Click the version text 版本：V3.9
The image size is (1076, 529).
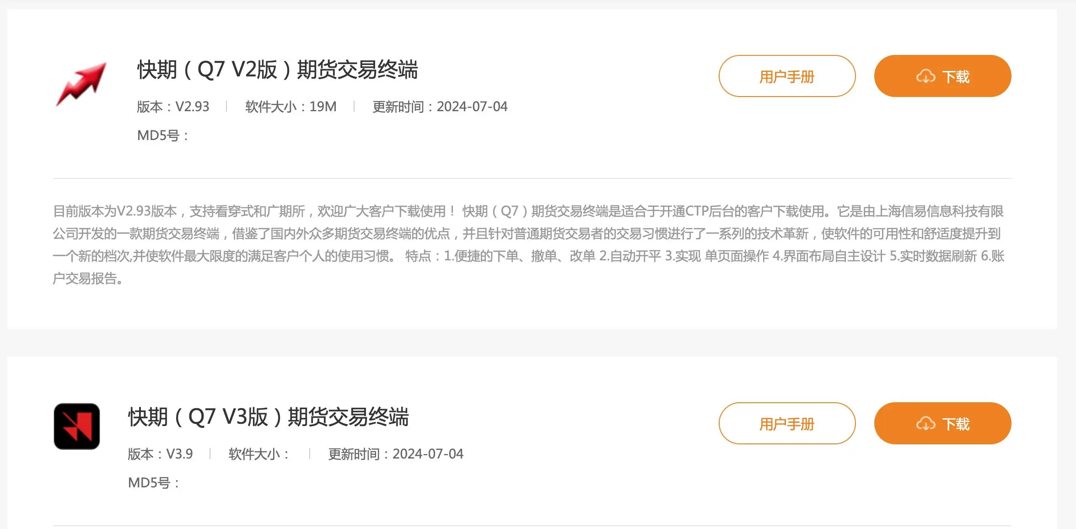pyautogui.click(x=160, y=454)
